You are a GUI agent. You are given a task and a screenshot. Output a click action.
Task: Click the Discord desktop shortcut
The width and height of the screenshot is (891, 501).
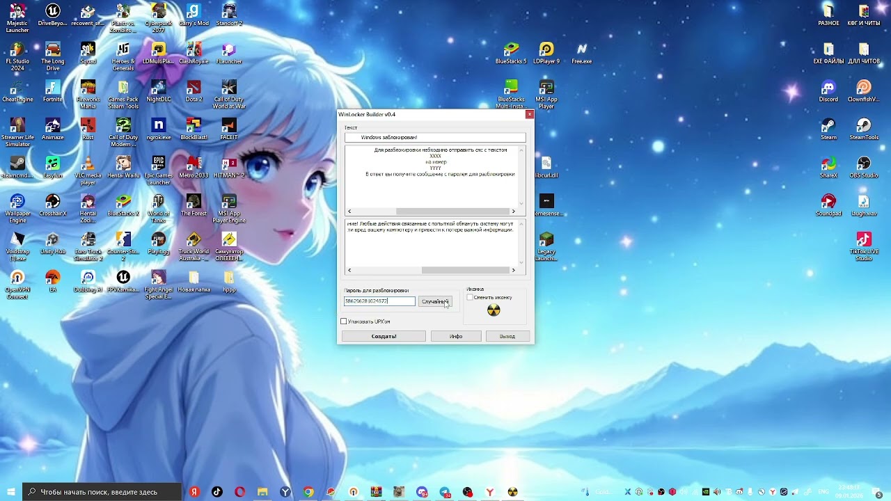click(828, 91)
